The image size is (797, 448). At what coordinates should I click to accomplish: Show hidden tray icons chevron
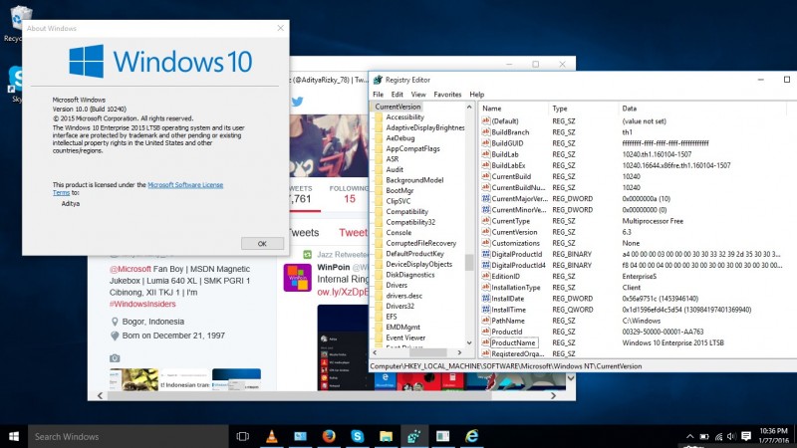[x=689, y=436]
